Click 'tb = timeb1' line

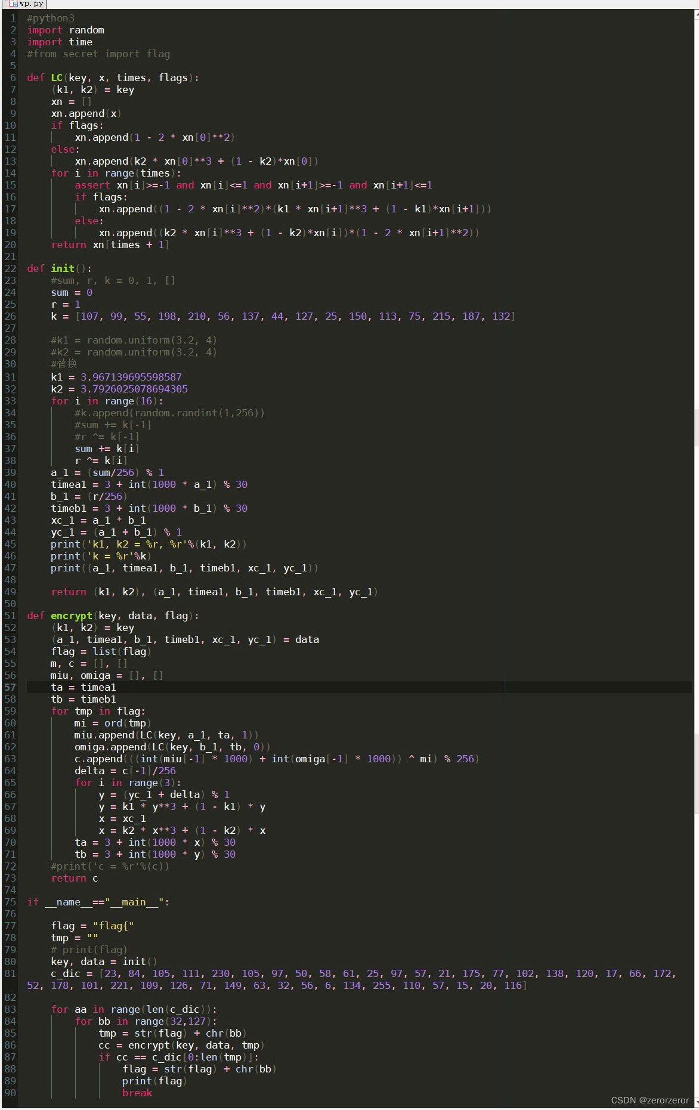pyautogui.click(x=83, y=699)
